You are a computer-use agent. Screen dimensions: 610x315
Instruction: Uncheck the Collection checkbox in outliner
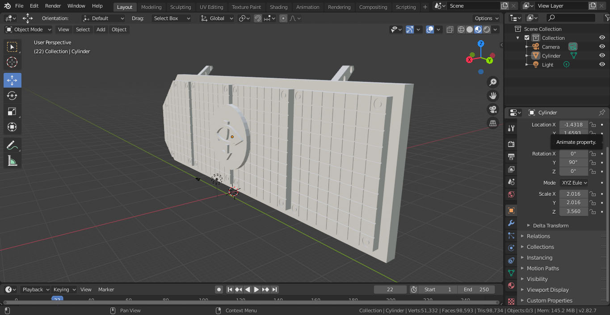tap(527, 38)
